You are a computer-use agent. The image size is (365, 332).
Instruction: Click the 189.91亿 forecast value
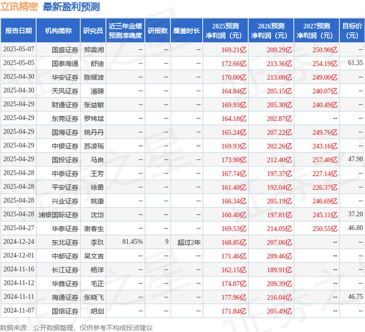tap(279, 269)
